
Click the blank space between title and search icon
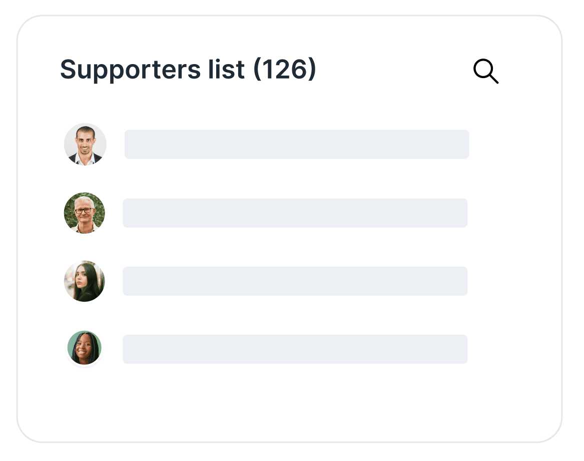click(395, 70)
